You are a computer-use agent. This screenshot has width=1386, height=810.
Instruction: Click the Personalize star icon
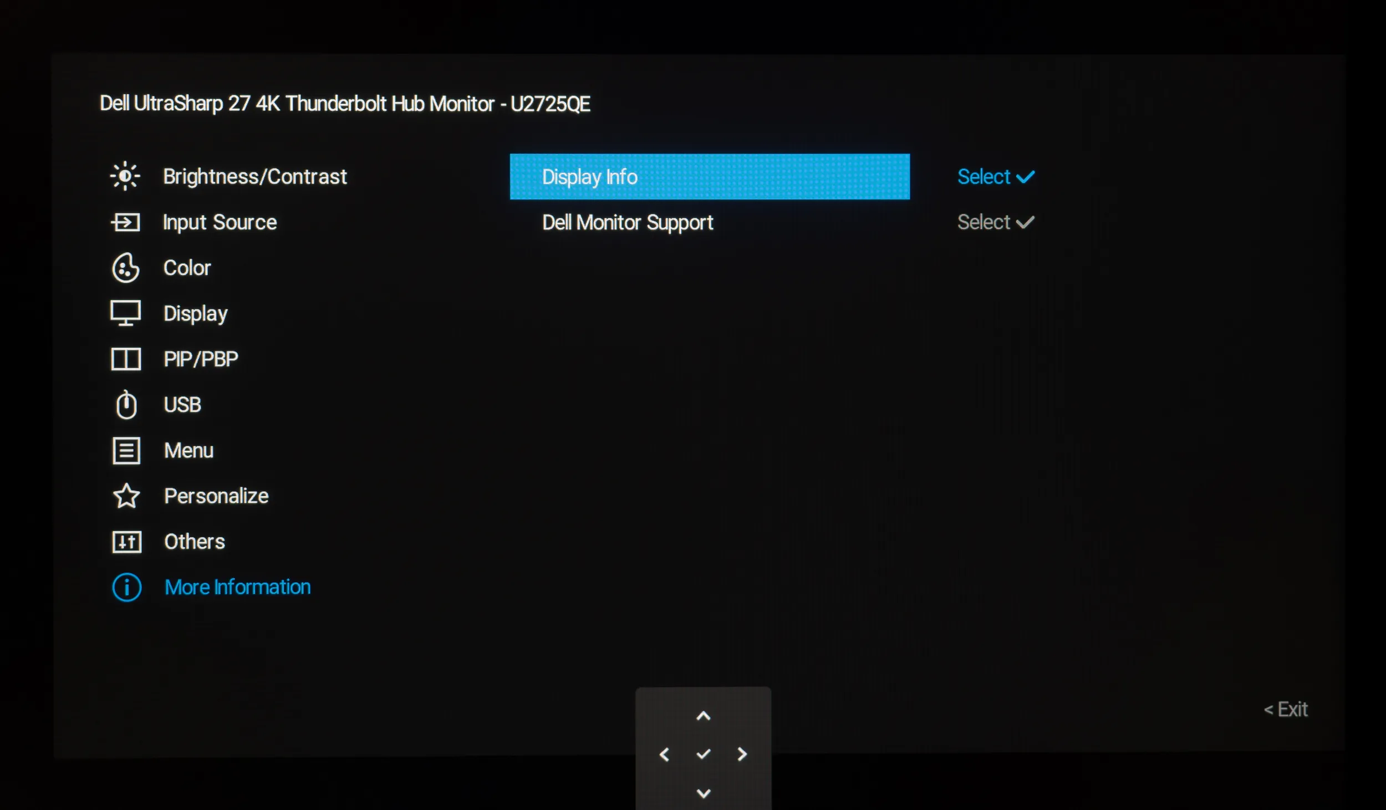tap(126, 496)
